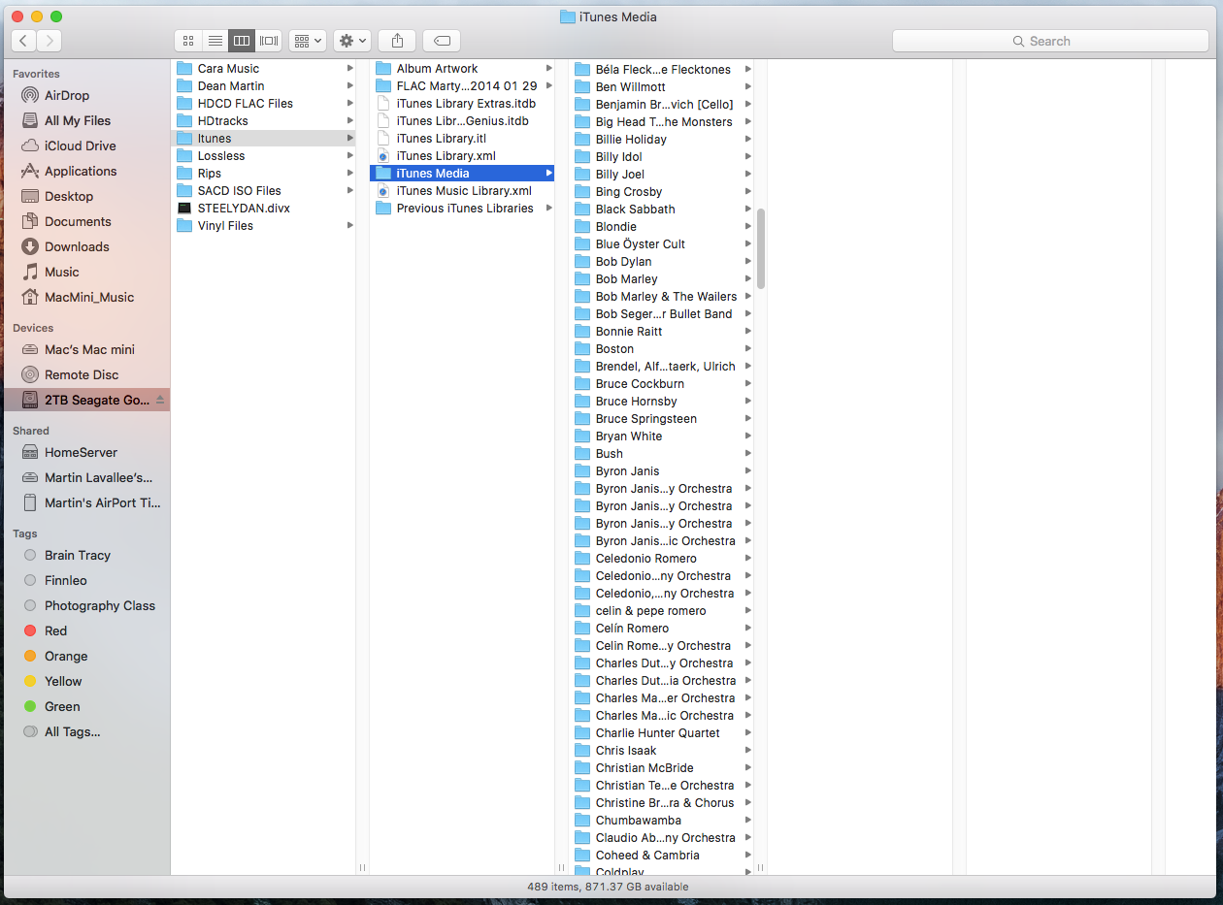This screenshot has height=905, width=1223.
Task: Open Applications in the sidebar
Action: click(x=85, y=171)
